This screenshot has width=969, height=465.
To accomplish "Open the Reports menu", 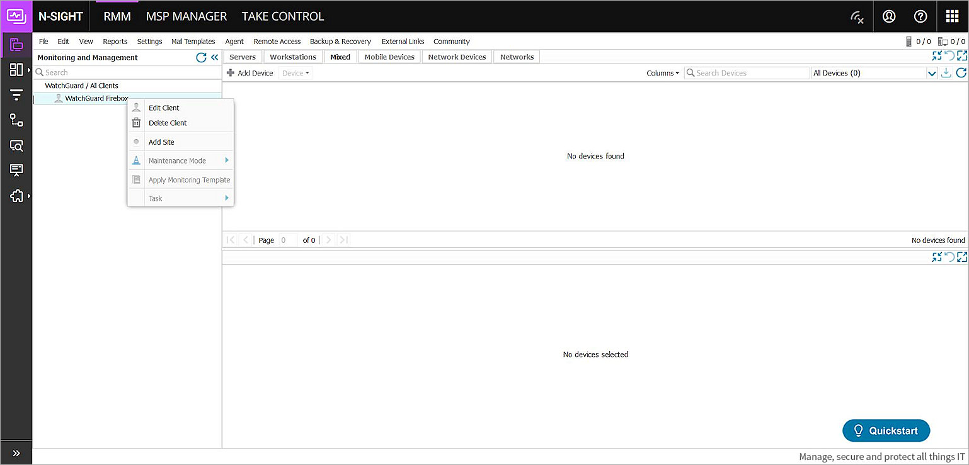I will pos(115,42).
